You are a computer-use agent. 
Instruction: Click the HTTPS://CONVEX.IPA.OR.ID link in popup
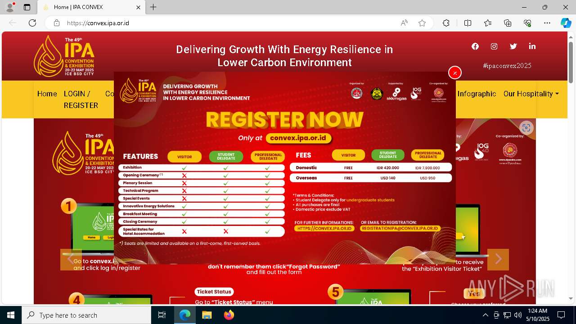pyautogui.click(x=324, y=229)
